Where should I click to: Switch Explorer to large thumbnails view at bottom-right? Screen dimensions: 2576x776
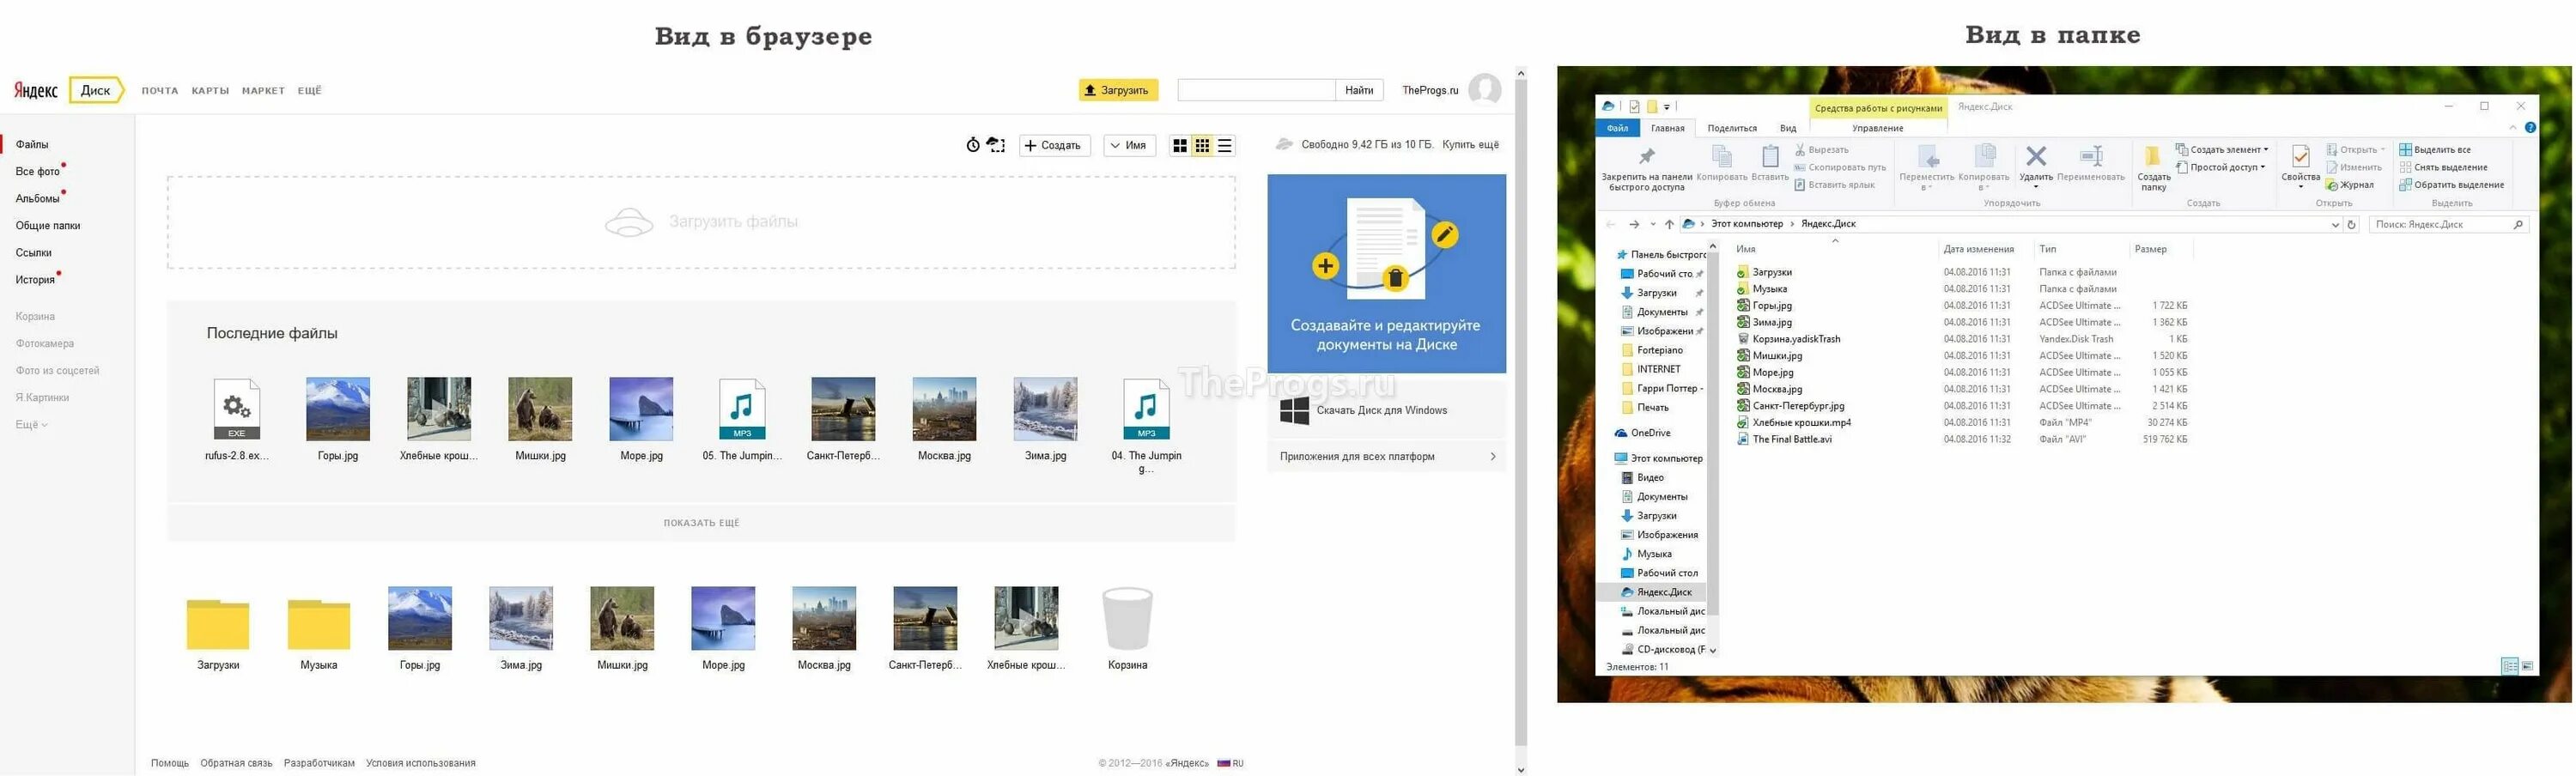2527,666
